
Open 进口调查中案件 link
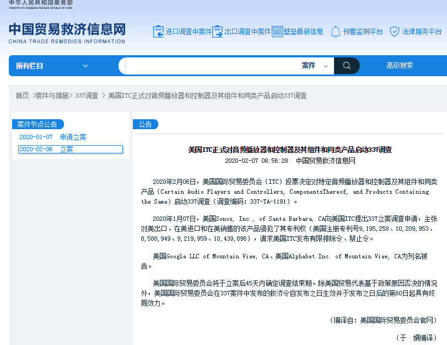189,31
